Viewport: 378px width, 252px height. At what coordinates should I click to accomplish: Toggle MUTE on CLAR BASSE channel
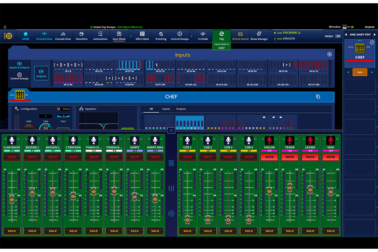tap(12, 157)
